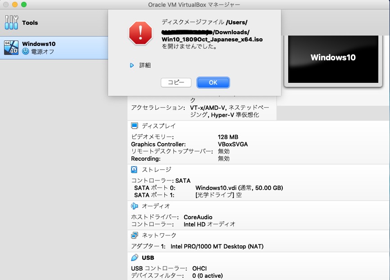Image resolution: width=390 pixels, height=280 pixels.
Task: Click the Tools icon in the sidebar
Action: 12,22
